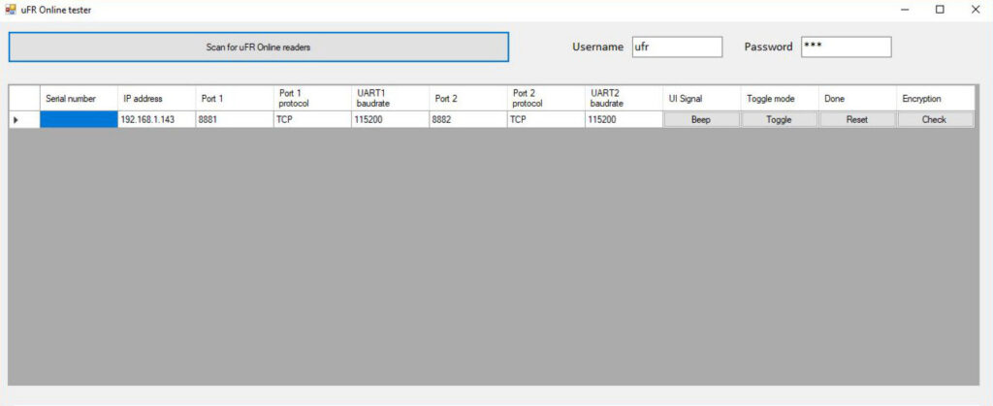
Task: Click Scan for uFR Online readers button
Action: tap(258, 47)
